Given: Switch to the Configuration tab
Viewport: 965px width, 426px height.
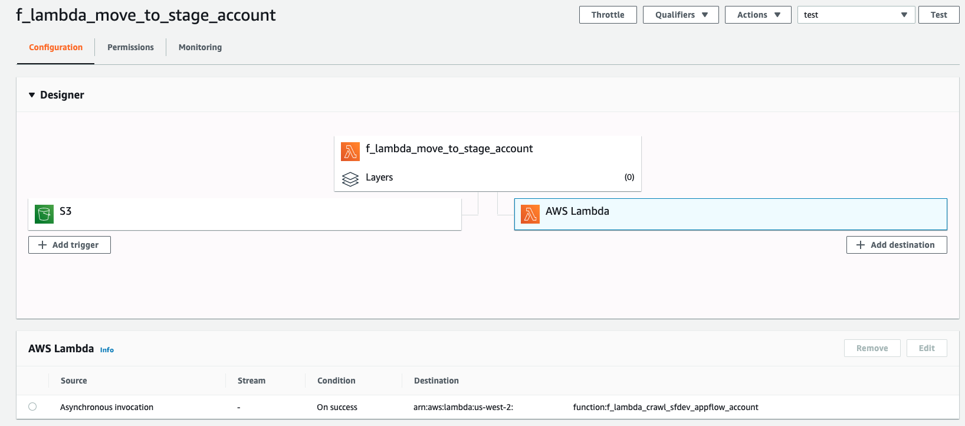Looking at the screenshot, I should (x=55, y=47).
